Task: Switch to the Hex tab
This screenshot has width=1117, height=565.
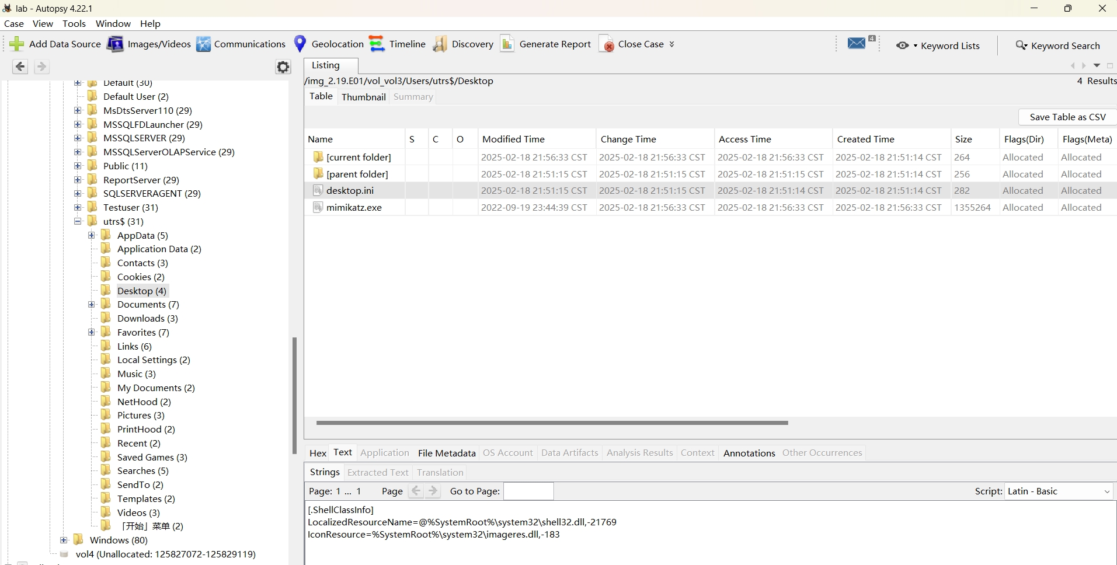Action: point(318,453)
